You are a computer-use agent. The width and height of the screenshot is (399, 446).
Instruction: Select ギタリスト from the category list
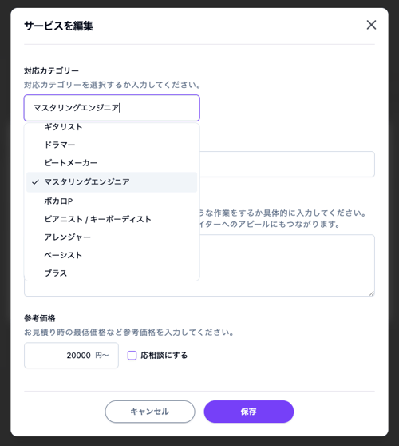[x=112, y=127]
